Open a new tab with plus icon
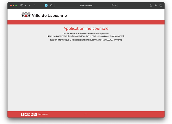This screenshot has width=172, height=124. [156, 5]
